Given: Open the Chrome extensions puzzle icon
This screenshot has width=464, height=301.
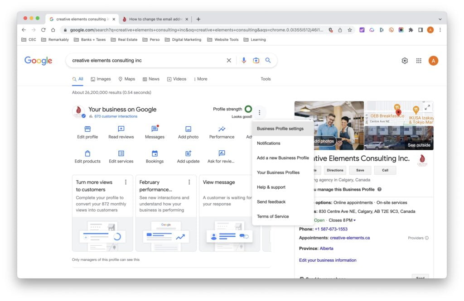Looking at the screenshot, I should (x=411, y=30).
